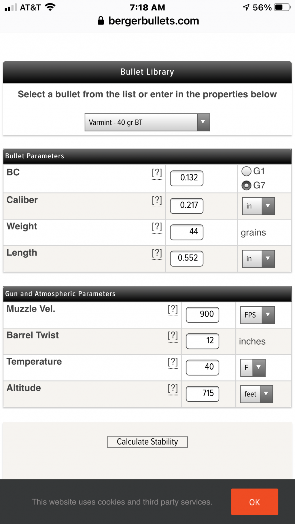Click the Barrel Twist input field

[x=203, y=341]
